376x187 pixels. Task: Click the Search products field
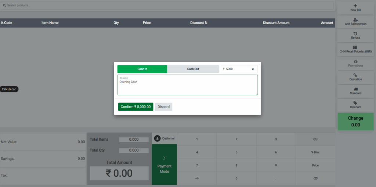(167, 5)
